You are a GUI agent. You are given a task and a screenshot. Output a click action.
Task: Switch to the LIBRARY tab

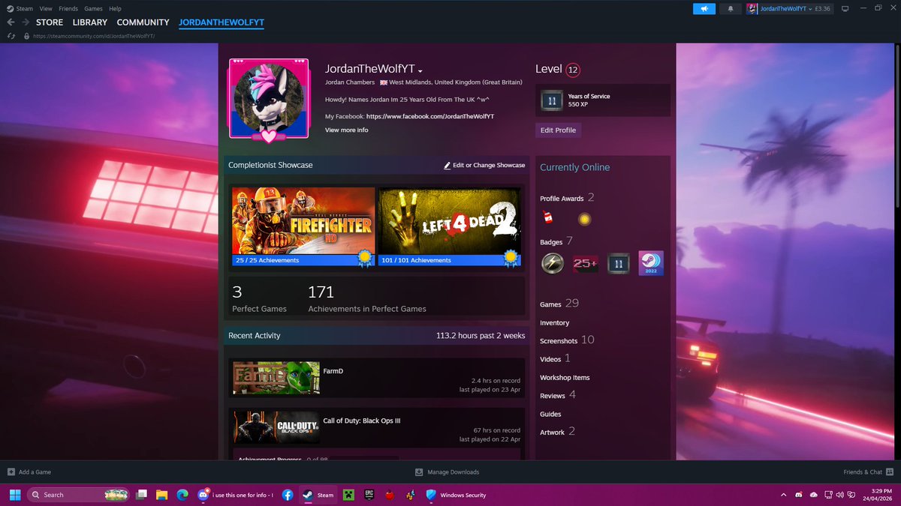click(90, 22)
